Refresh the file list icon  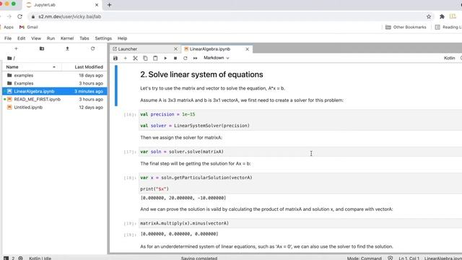click(93, 48)
